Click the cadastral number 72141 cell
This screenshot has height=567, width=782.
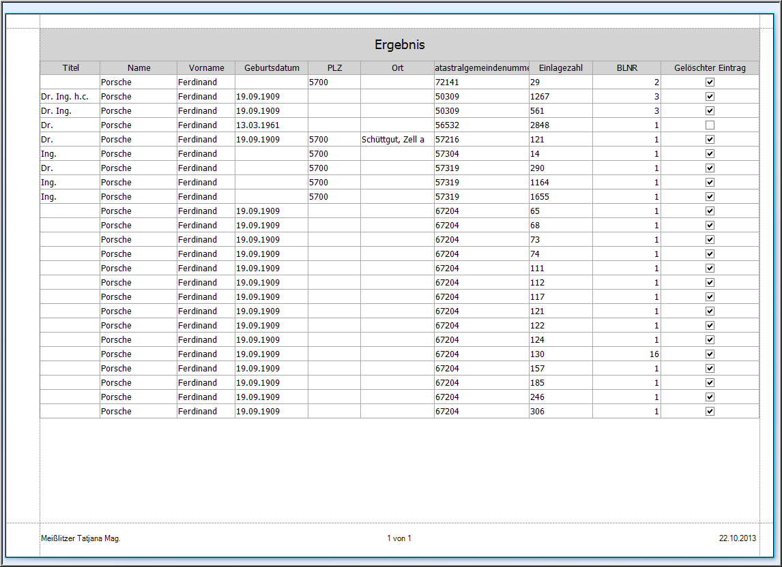[448, 82]
